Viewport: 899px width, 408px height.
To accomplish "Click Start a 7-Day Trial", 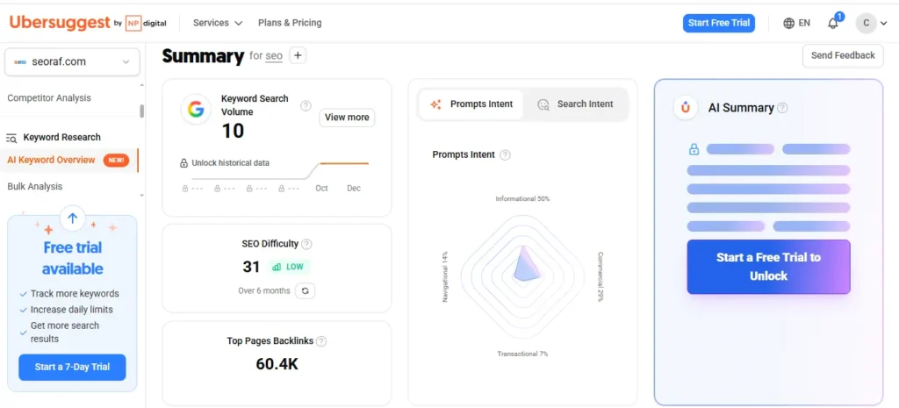I will pos(72,367).
